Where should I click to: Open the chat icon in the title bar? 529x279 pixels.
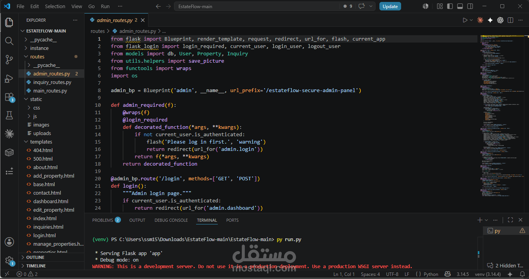coord(362,6)
